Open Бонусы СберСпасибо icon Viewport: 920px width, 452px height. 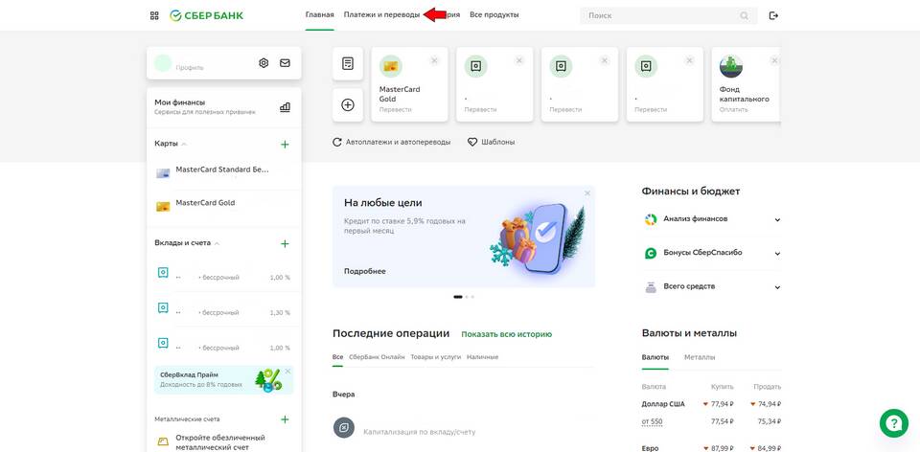click(x=650, y=253)
